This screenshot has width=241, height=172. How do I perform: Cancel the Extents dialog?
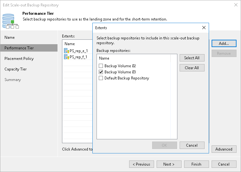click(x=192, y=145)
